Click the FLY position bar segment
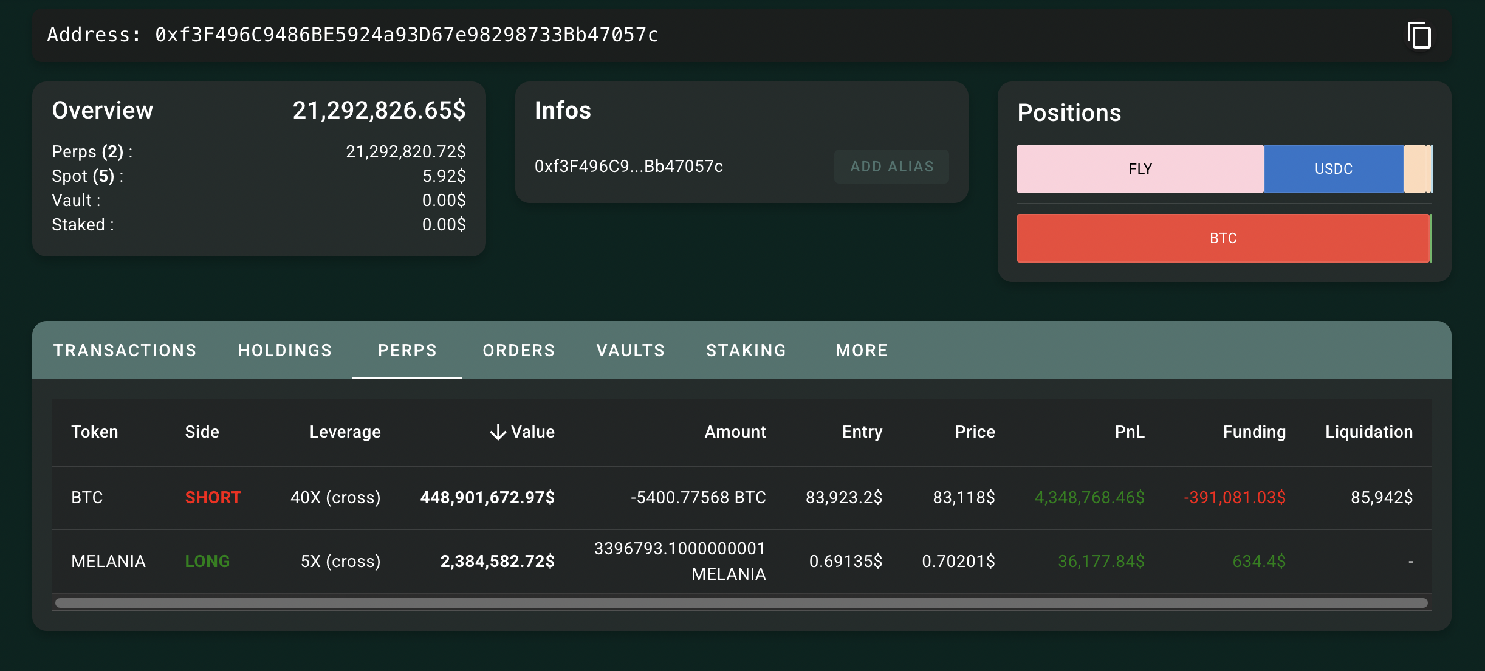The width and height of the screenshot is (1485, 671). (x=1140, y=169)
